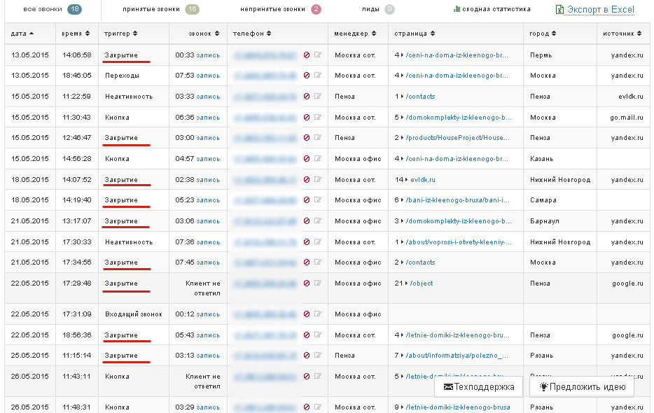Block number icon in 18:56:36 row
This screenshot has height=413, width=654.
pos(307,335)
